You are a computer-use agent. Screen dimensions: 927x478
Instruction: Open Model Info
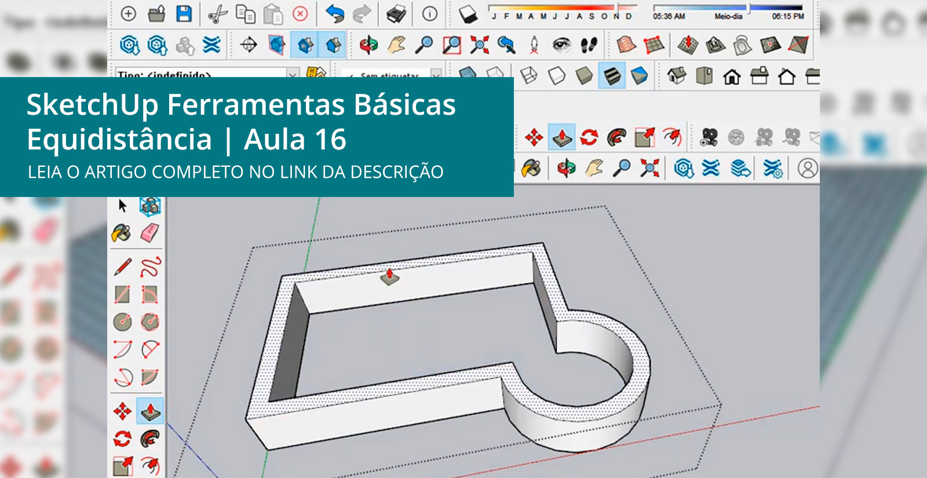coord(429,14)
